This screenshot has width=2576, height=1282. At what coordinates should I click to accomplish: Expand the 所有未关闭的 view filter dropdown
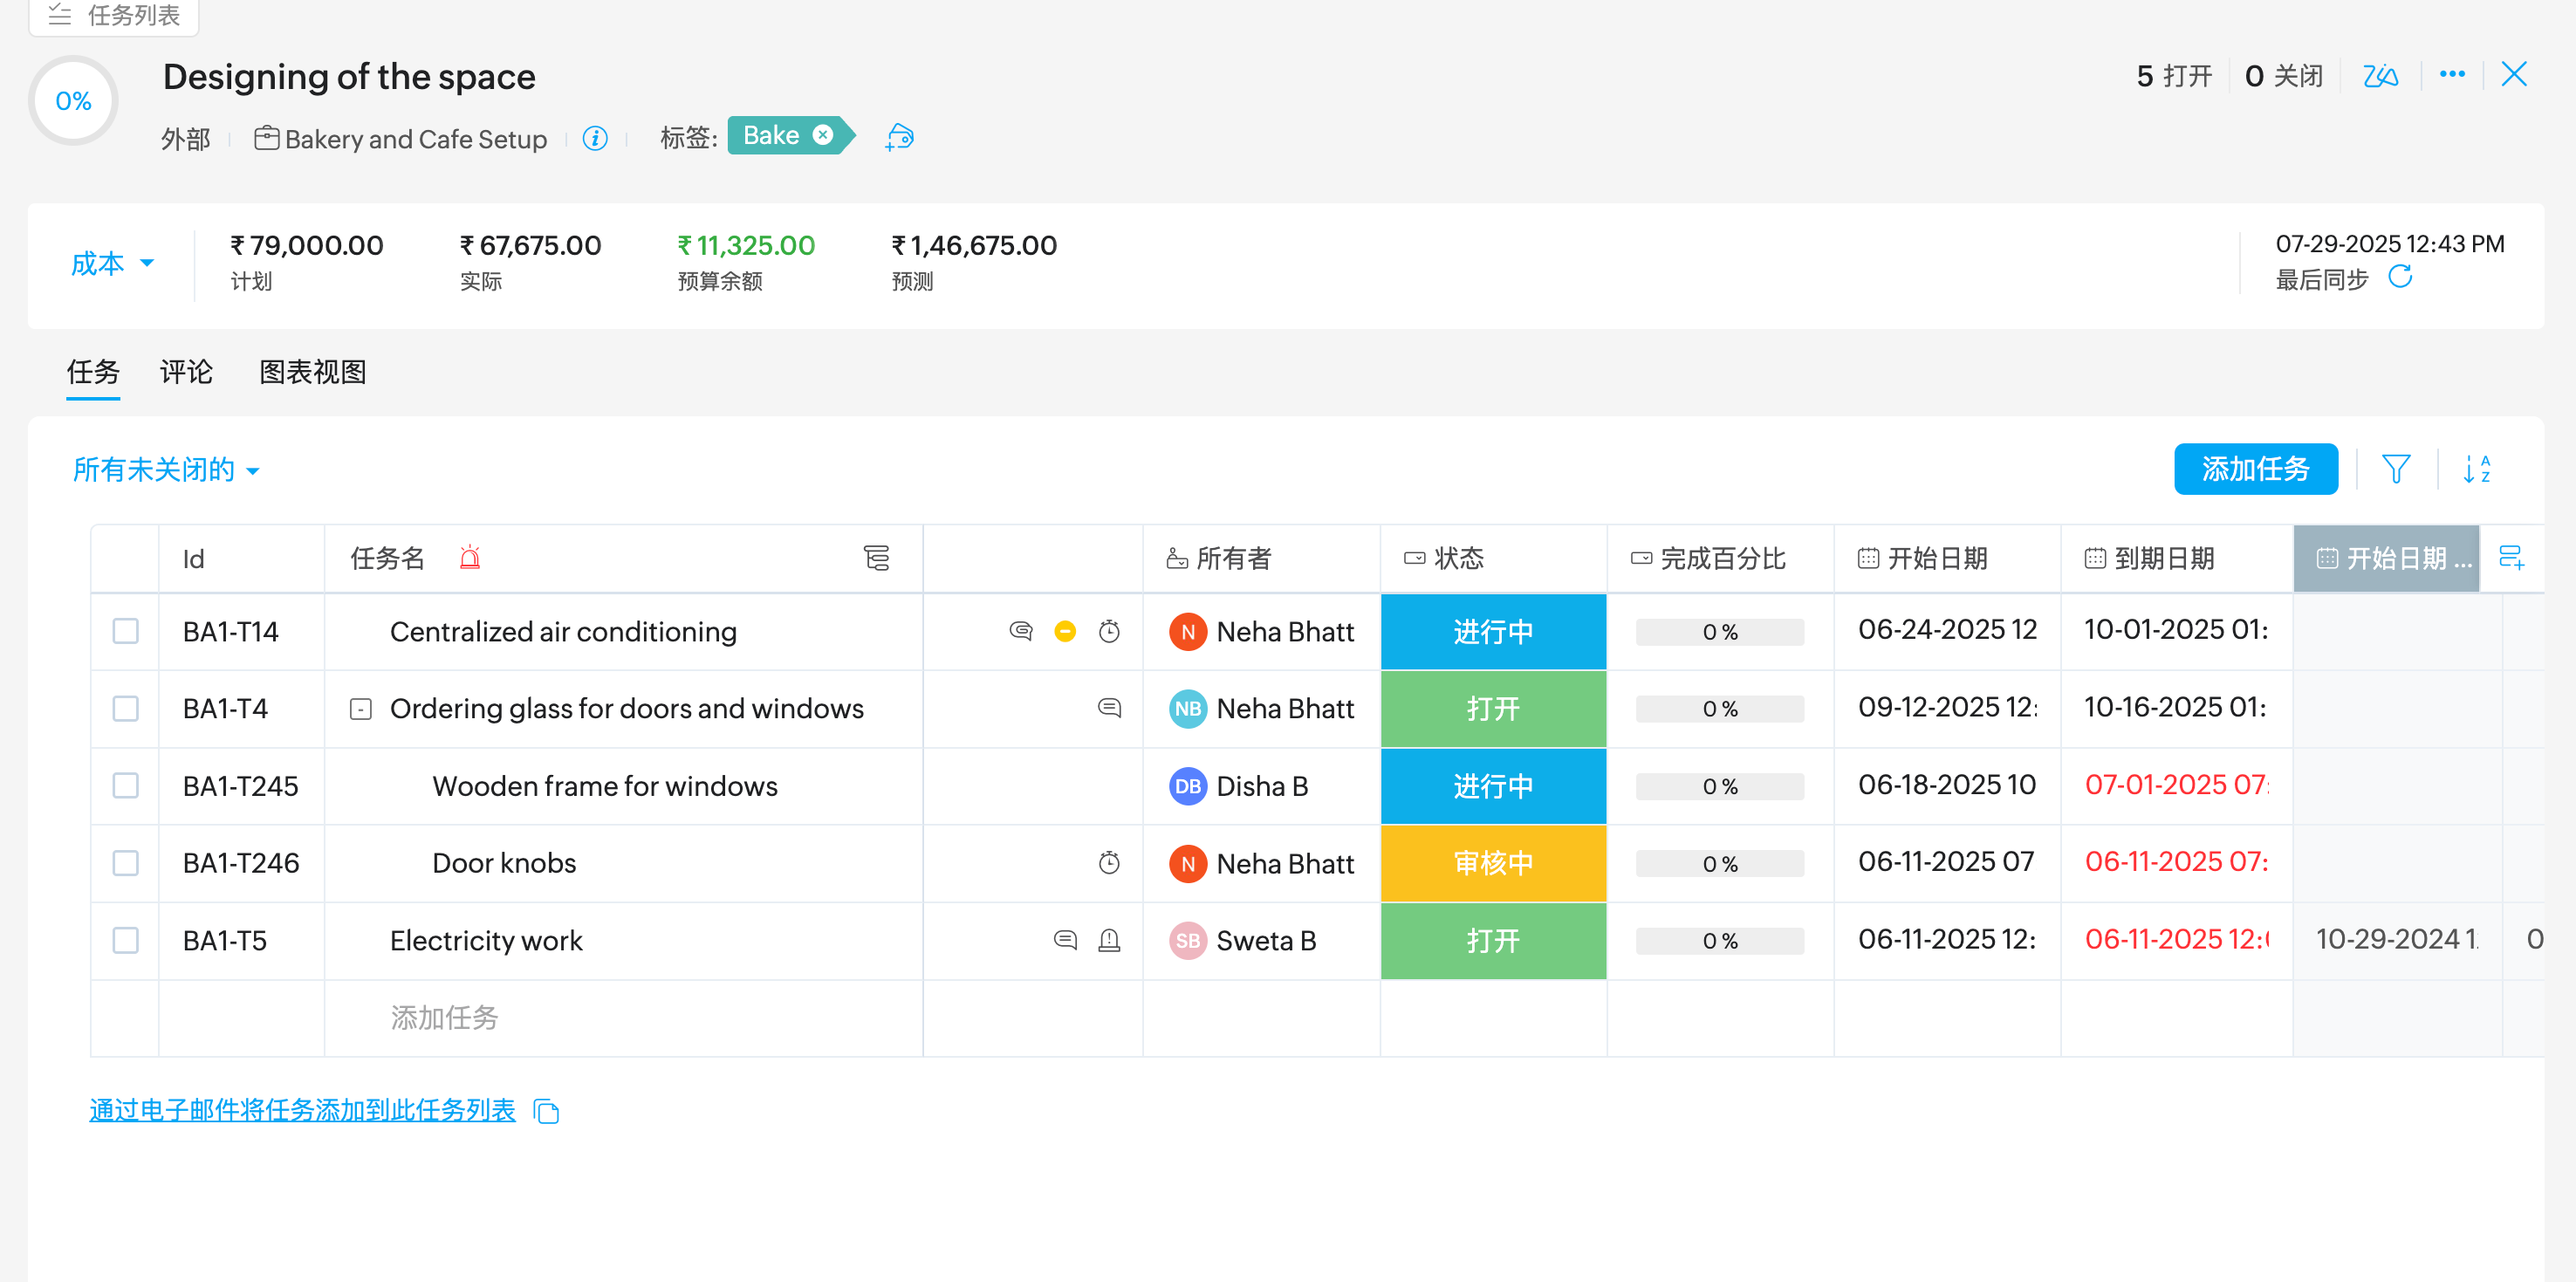pyautogui.click(x=166, y=470)
